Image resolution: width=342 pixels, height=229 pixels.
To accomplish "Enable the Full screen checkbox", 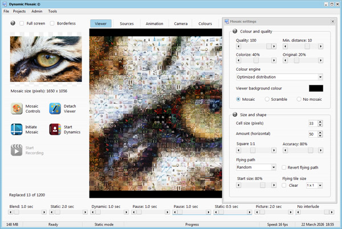I will 22,23.
